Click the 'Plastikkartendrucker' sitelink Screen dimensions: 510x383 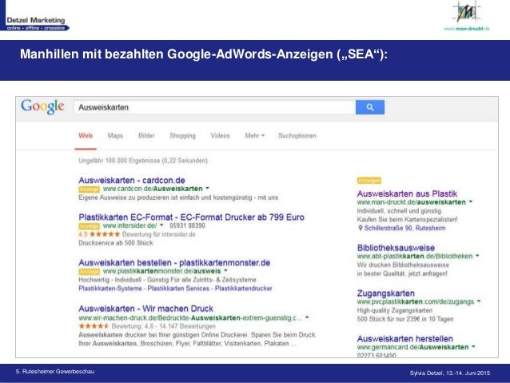click(244, 289)
